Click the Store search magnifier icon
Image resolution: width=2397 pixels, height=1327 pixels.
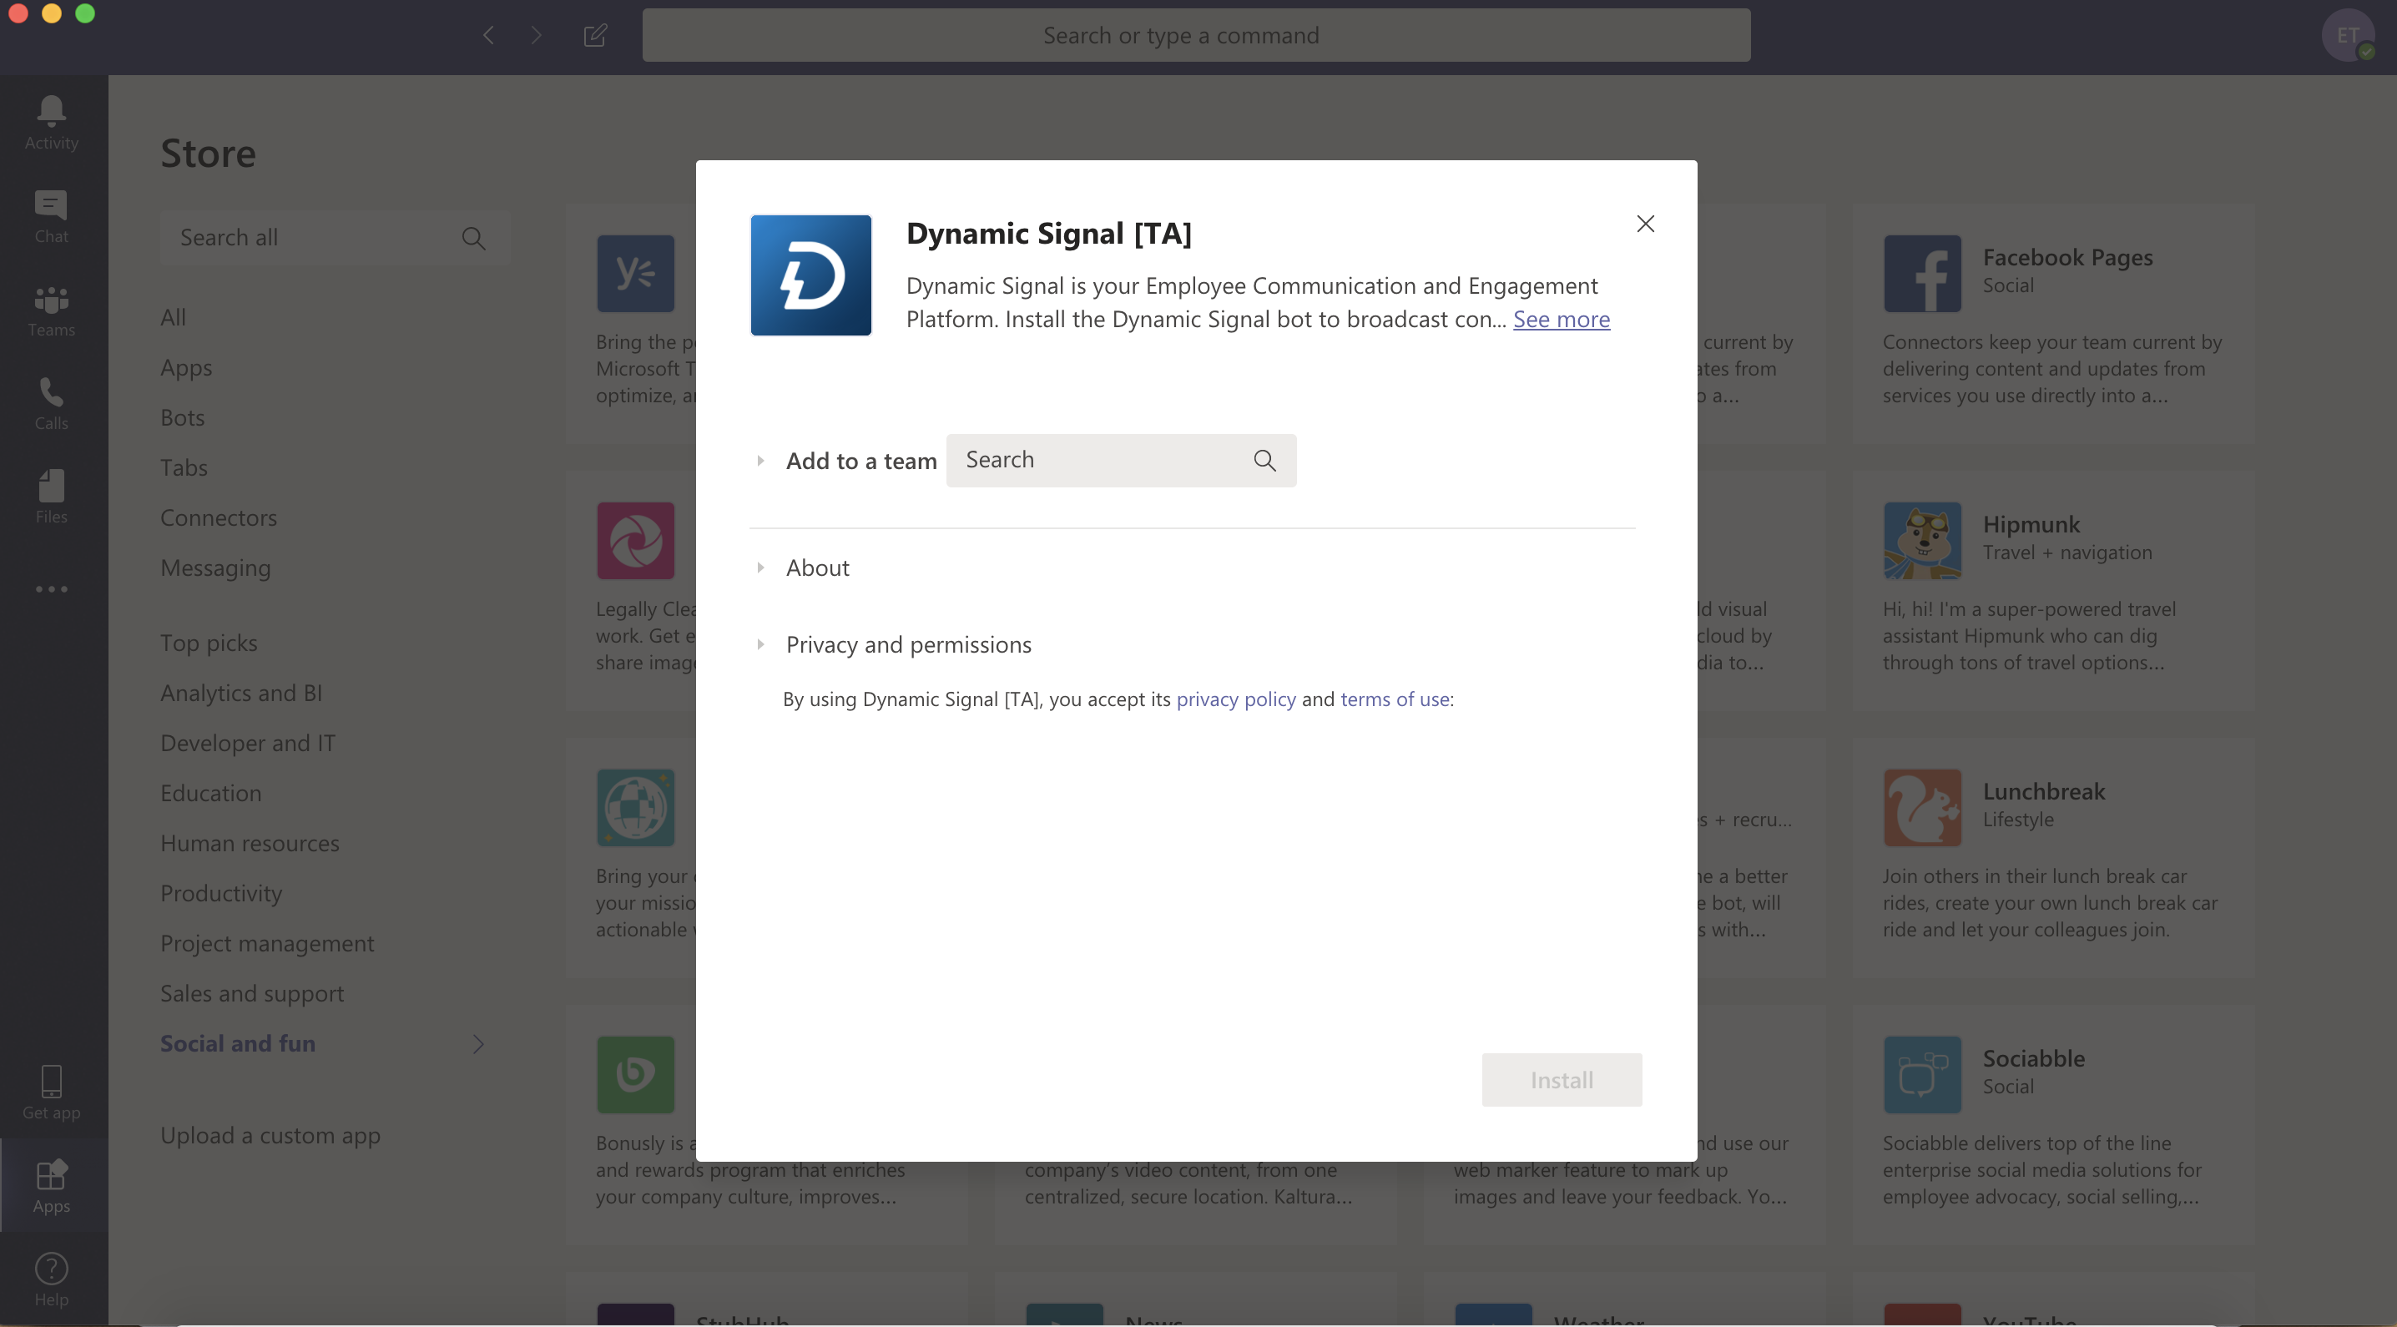[x=472, y=238]
